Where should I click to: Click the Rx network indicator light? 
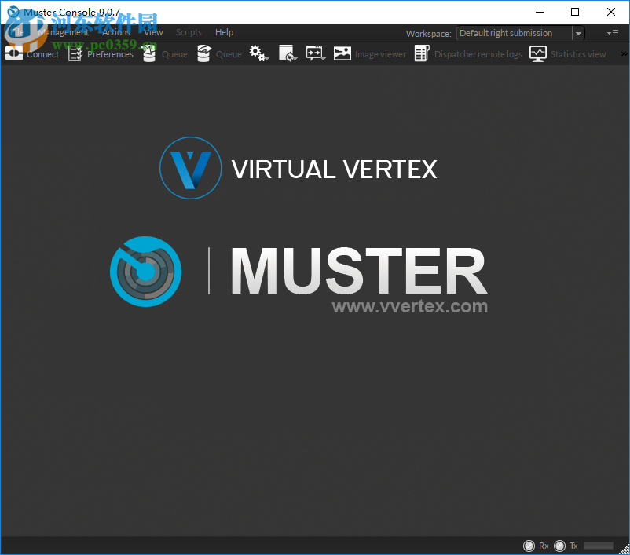pos(529,545)
